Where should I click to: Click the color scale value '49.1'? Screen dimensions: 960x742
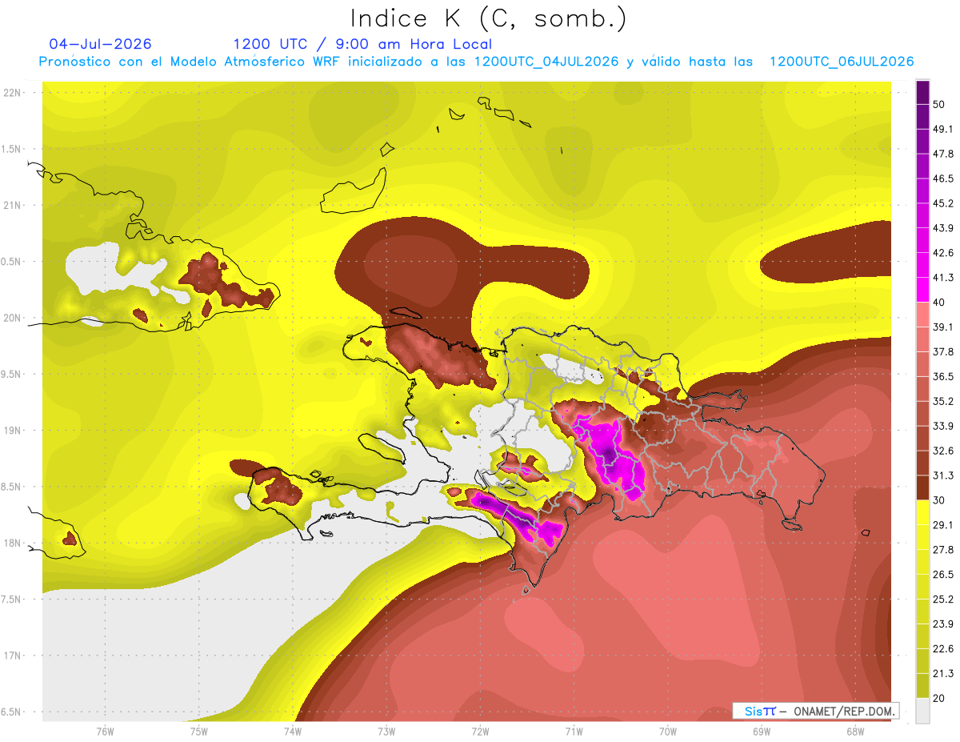[943, 129]
